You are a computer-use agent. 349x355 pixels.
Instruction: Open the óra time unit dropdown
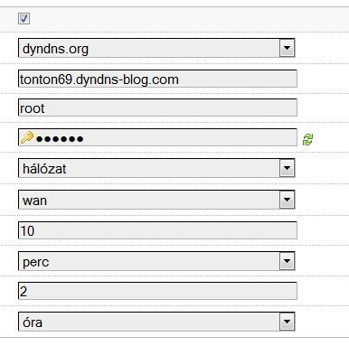click(156, 322)
